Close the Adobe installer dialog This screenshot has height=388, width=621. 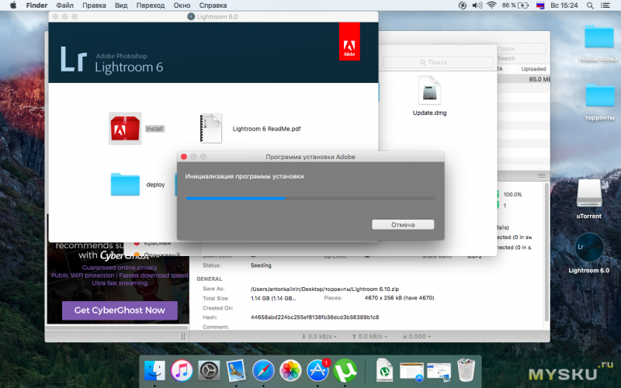(184, 157)
